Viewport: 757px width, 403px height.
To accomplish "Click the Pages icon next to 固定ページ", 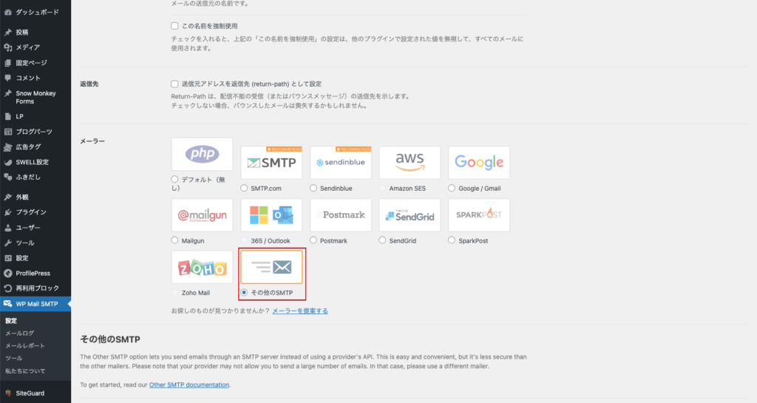I will pos(7,63).
